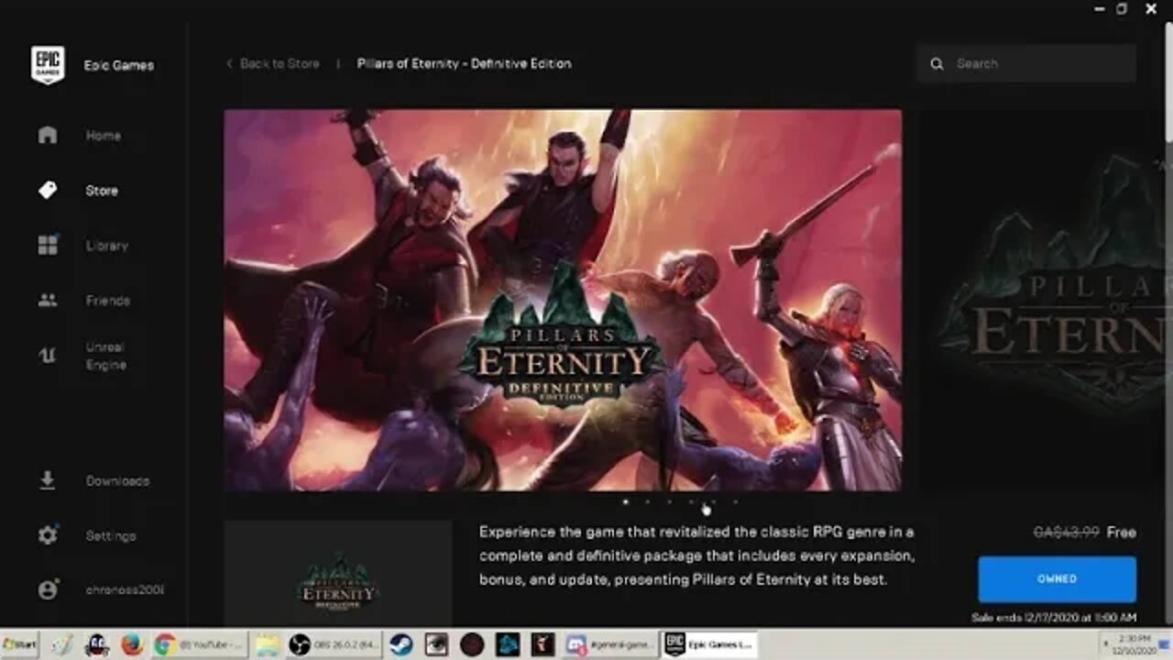Open the file explorer folder in taskbar
This screenshot has height=660, width=1173.
[x=267, y=644]
